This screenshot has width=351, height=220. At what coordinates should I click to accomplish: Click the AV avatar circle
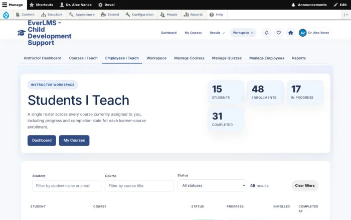tap(303, 33)
